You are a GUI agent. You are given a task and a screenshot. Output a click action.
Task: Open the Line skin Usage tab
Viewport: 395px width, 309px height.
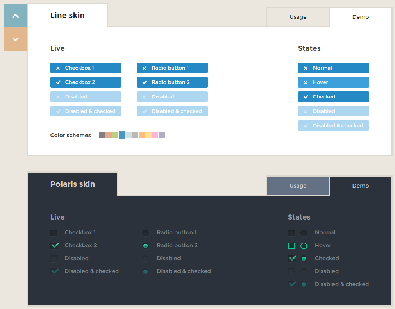click(298, 17)
